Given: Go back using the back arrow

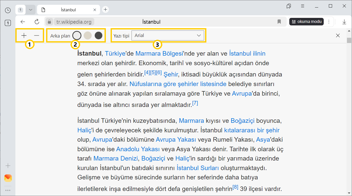Looking at the screenshot, I should click(23, 22).
